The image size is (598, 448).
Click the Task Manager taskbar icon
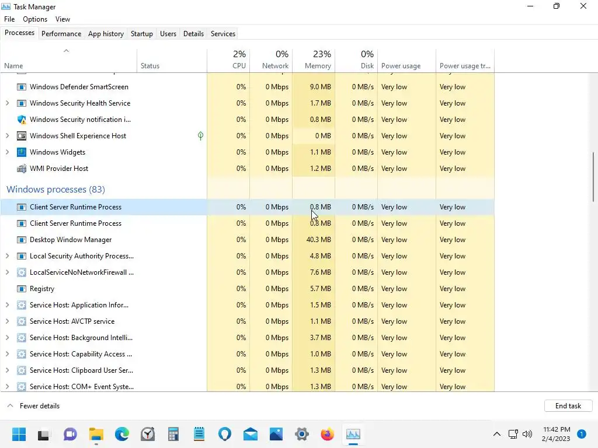click(353, 434)
